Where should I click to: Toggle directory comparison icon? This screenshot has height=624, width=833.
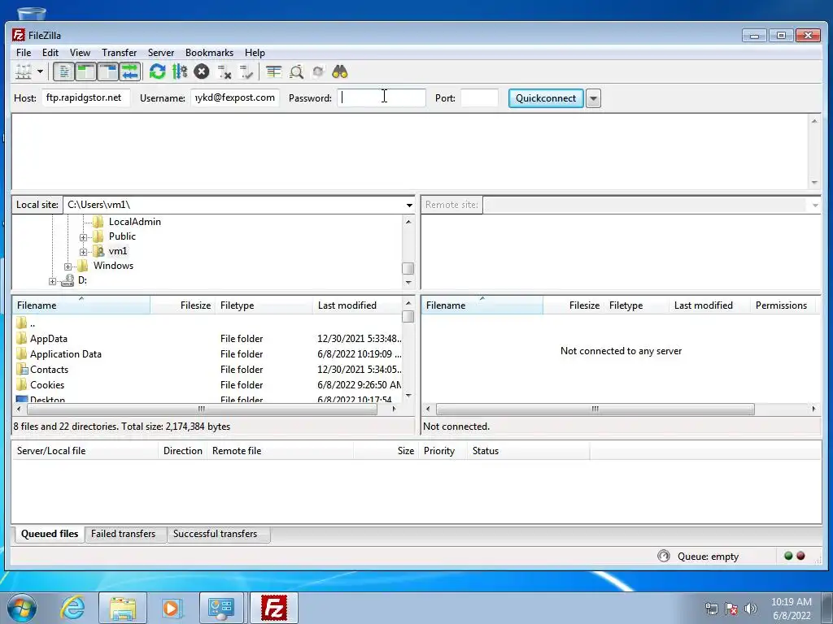(x=296, y=71)
